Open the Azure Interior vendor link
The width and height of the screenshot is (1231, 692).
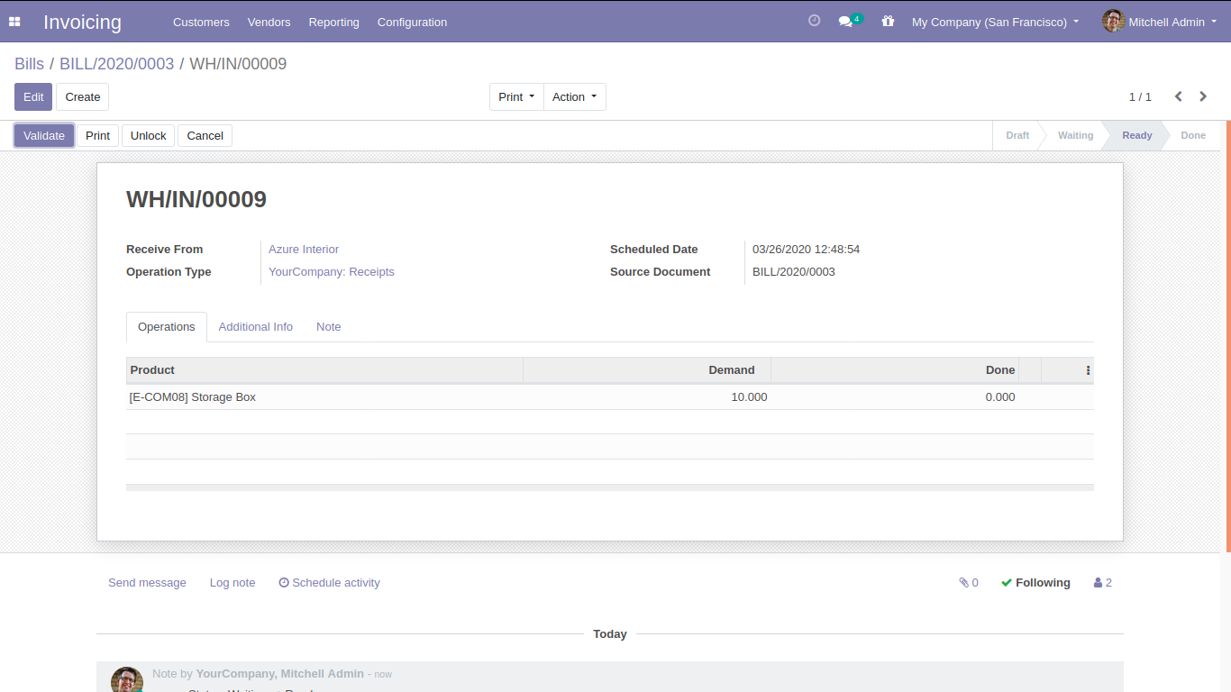pos(304,250)
